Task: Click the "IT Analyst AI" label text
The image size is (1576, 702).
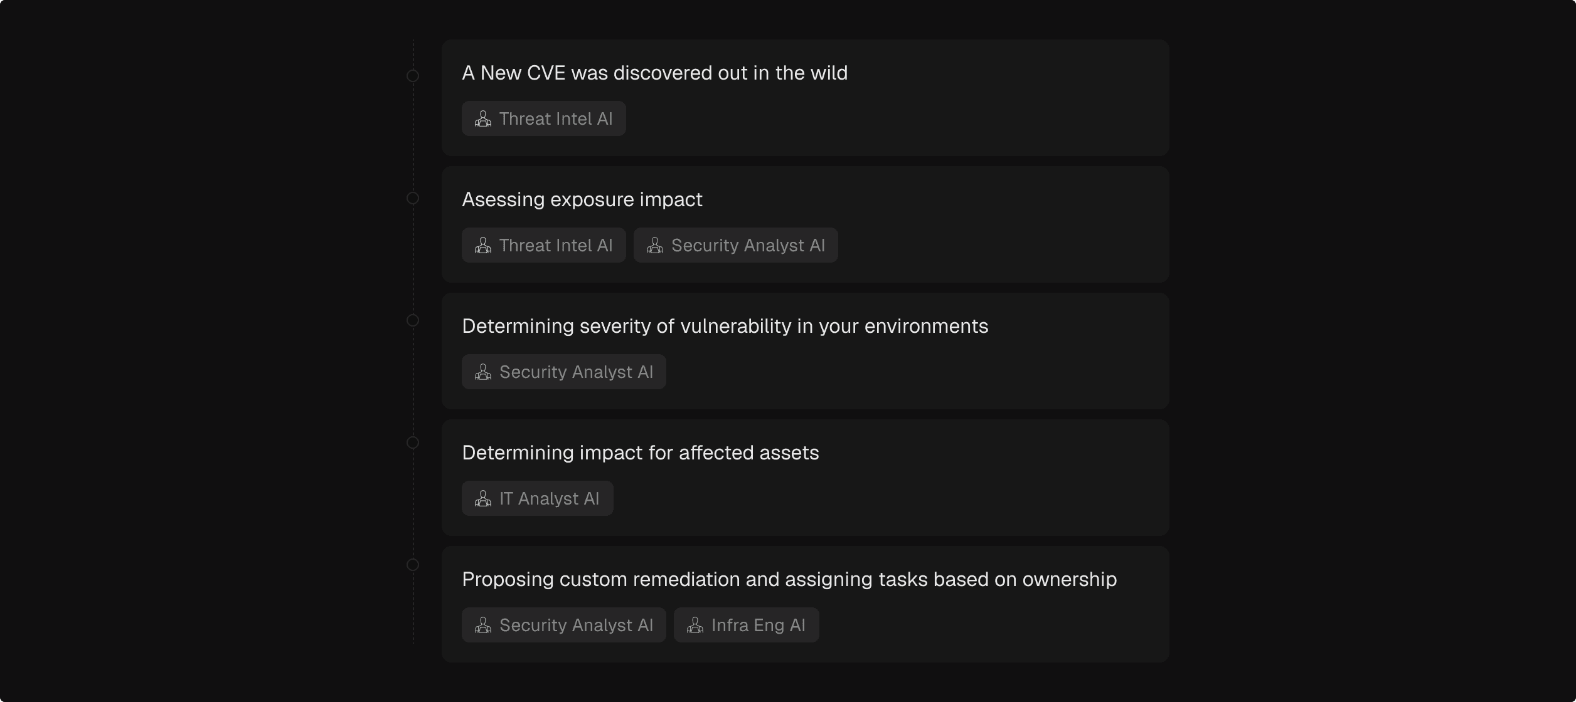Action: click(549, 499)
